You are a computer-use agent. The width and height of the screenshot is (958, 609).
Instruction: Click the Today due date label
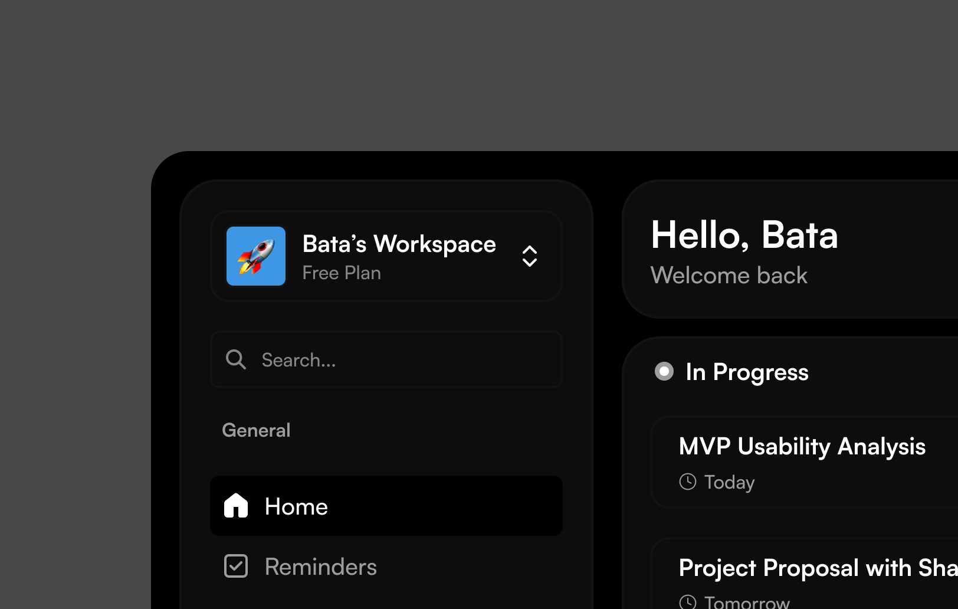(729, 482)
